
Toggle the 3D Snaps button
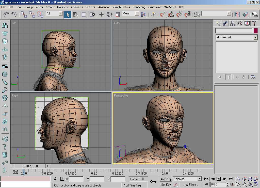tap(163, 14)
